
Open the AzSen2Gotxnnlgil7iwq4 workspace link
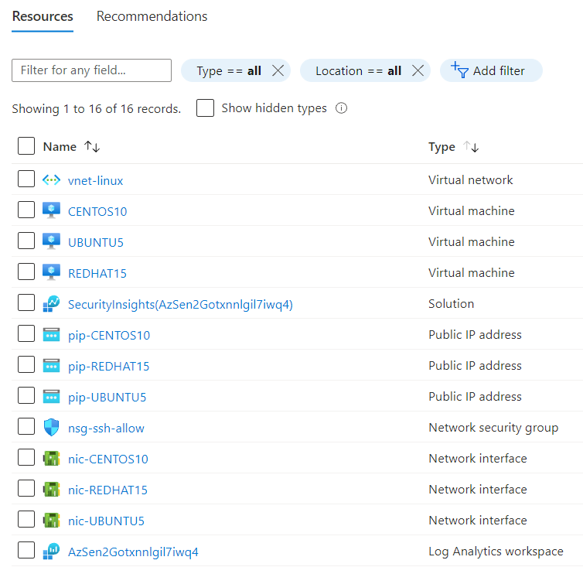[x=133, y=552]
